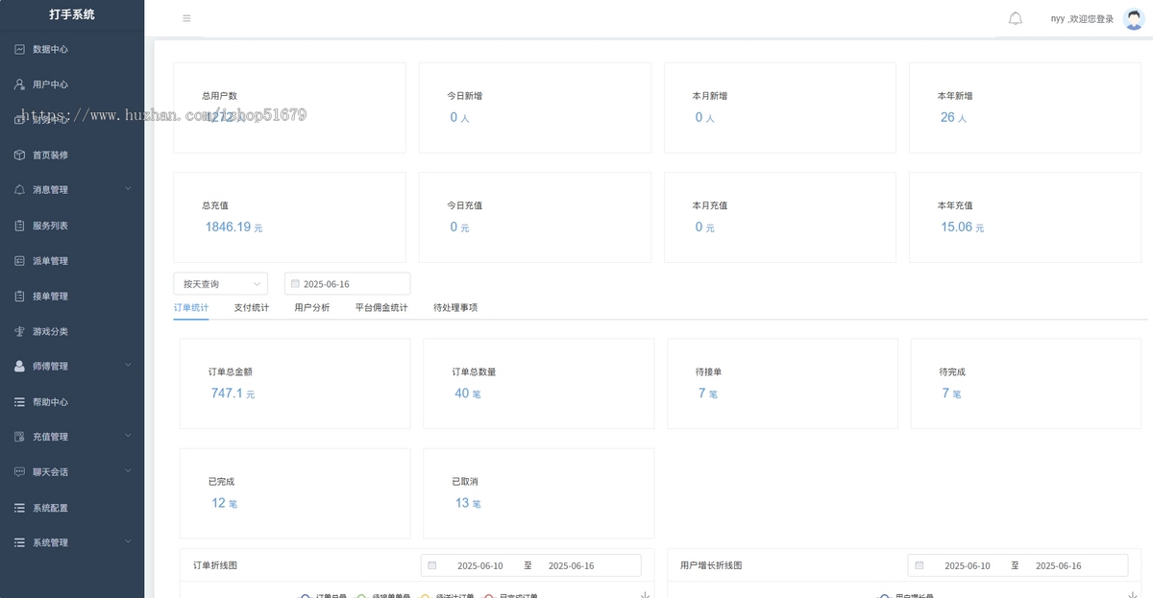Image resolution: width=1153 pixels, height=598 pixels.
Task: Expand the 师傅管理 submenu arrow
Action: pos(129,366)
